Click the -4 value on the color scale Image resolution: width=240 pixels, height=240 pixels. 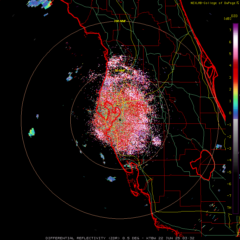tap(229, 160)
